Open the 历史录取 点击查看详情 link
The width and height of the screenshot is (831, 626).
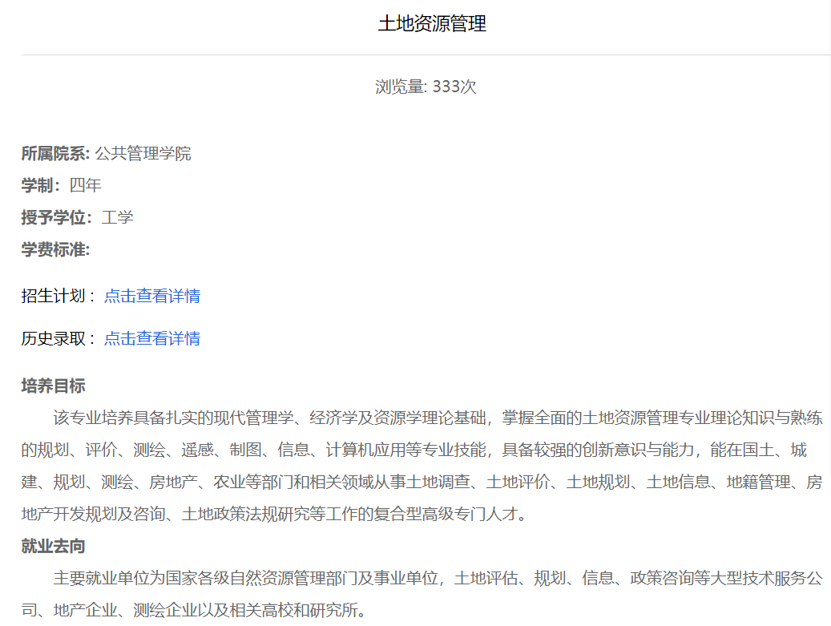point(152,338)
